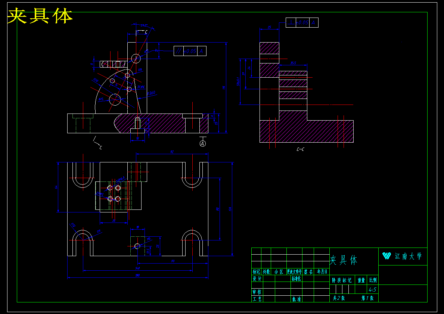
Task: Select the 120 vertical dimension text
Action: tap(230, 209)
